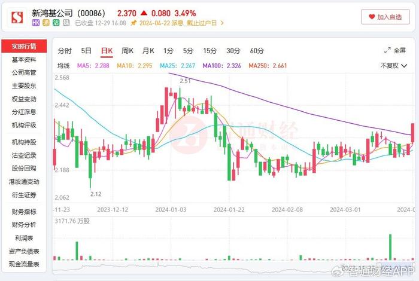Click the MA100: 2.326 indicator label
The height and width of the screenshot is (281, 419).
[222, 66]
